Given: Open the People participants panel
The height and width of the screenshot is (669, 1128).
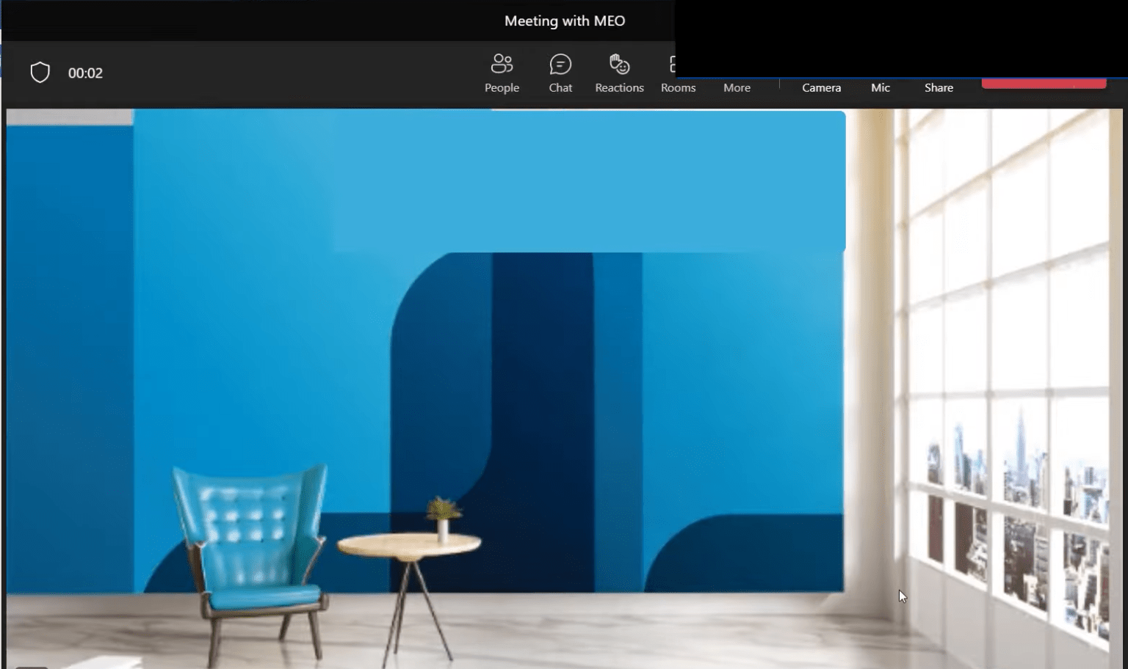Looking at the screenshot, I should tap(502, 73).
